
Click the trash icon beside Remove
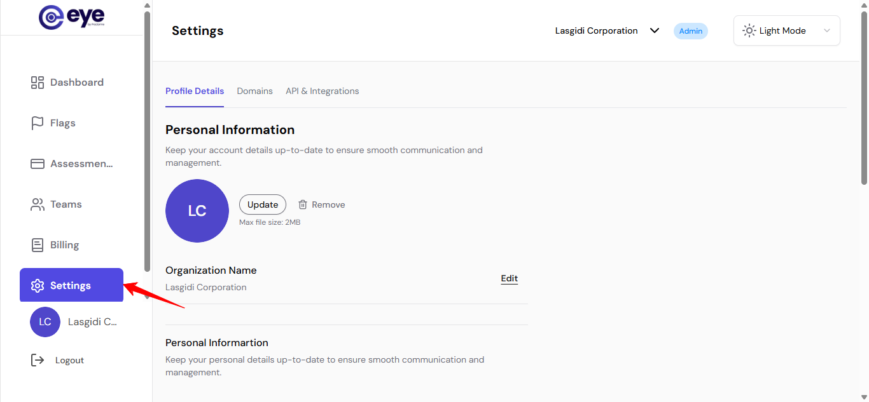tap(303, 204)
